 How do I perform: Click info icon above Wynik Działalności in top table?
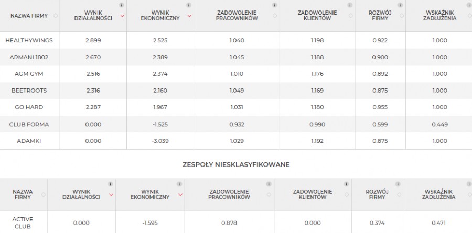coord(122,5)
